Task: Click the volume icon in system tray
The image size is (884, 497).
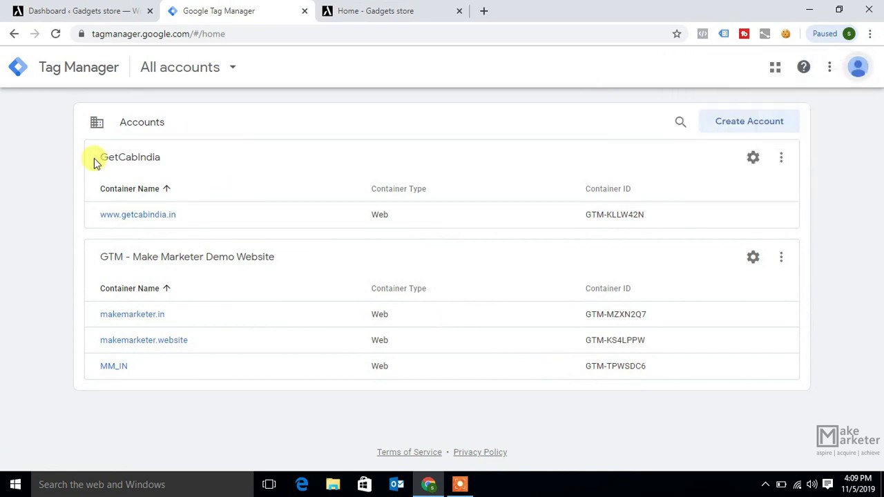Action: pyautogui.click(x=812, y=485)
